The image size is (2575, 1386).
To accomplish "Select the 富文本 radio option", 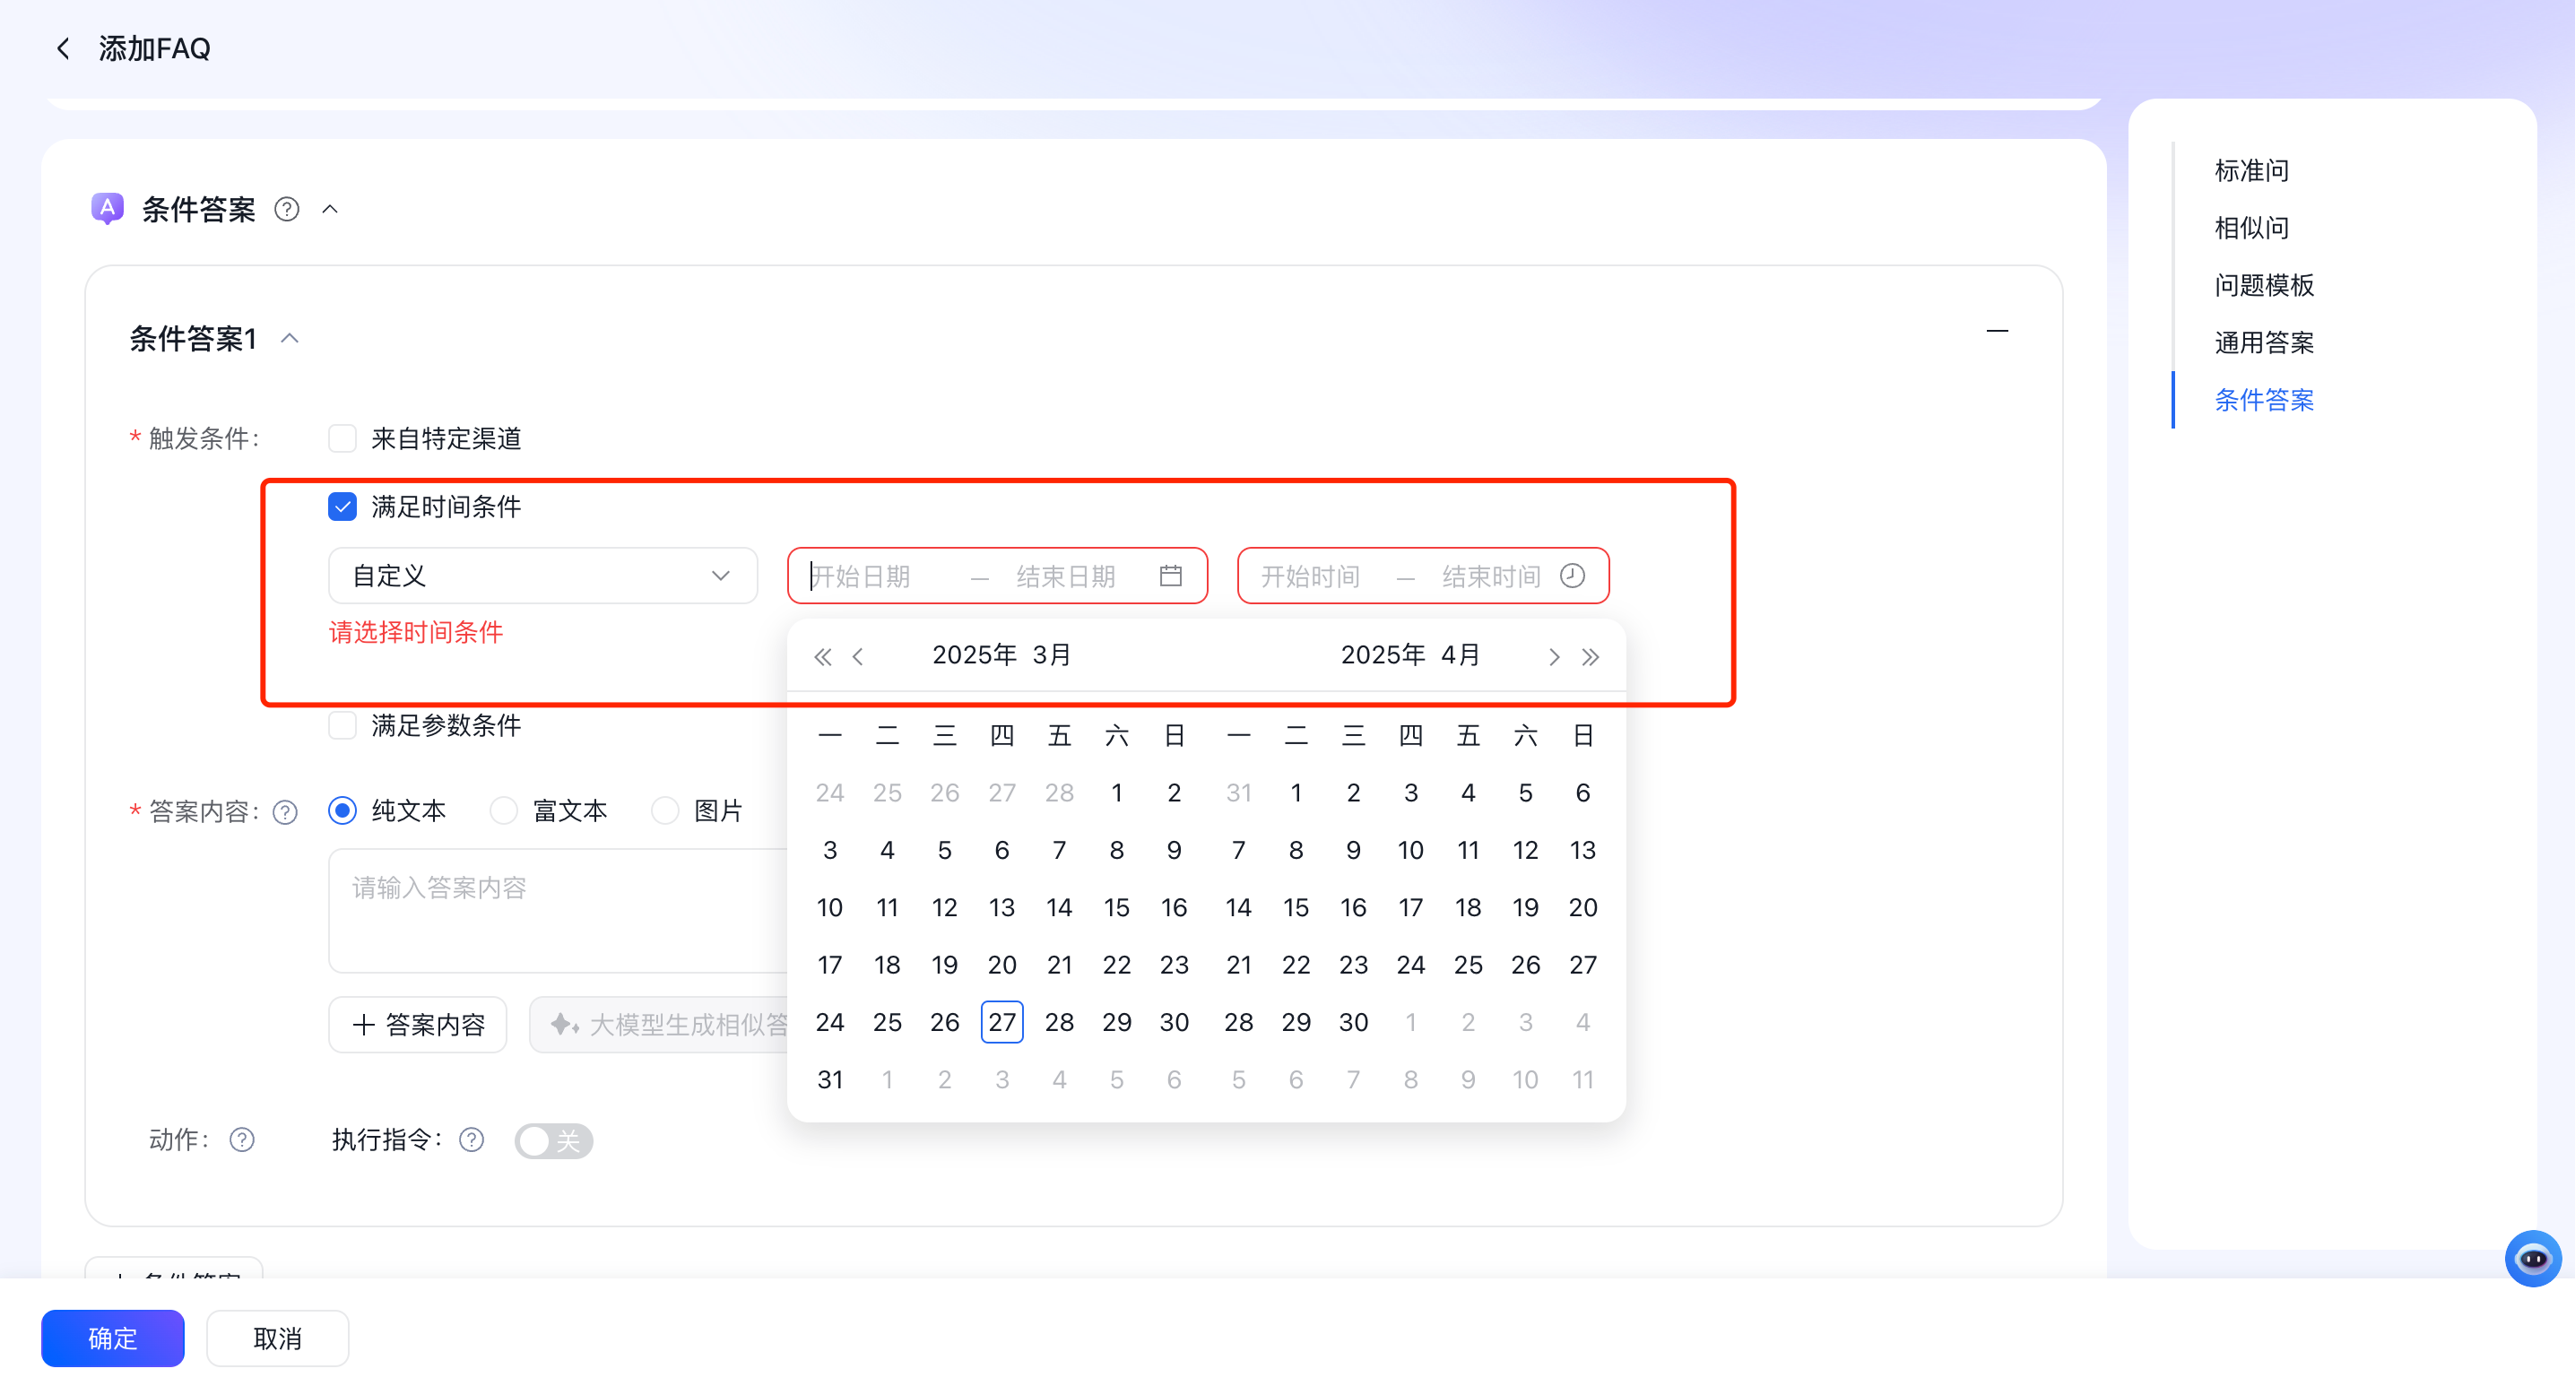I will [504, 811].
